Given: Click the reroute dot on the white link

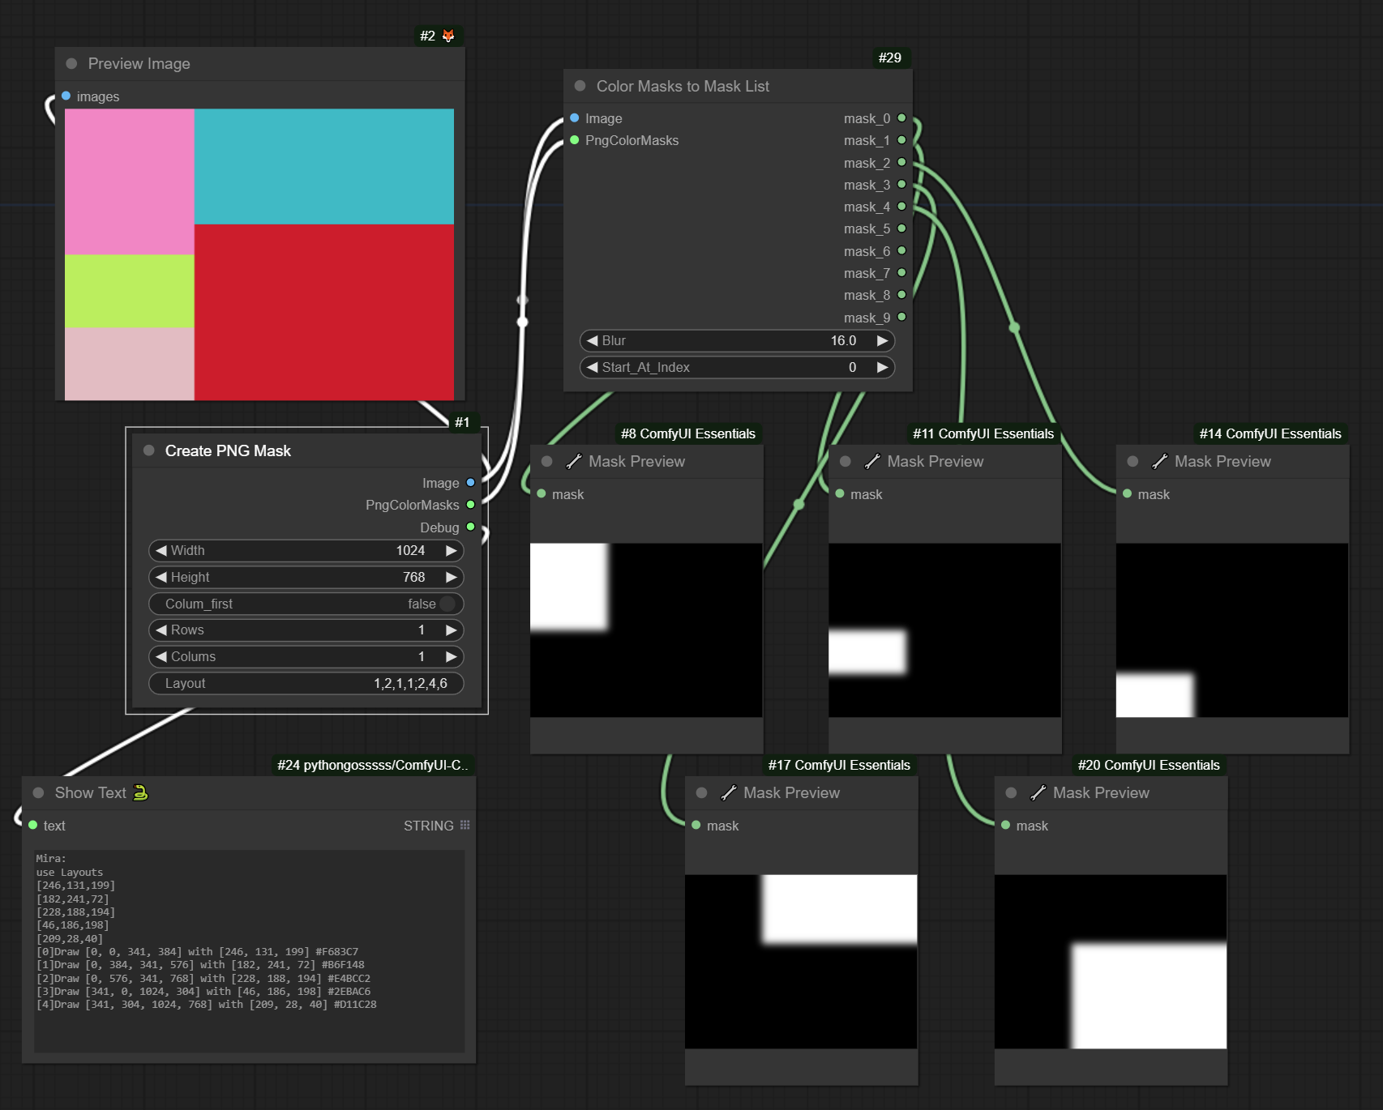Looking at the screenshot, I should point(523,322).
